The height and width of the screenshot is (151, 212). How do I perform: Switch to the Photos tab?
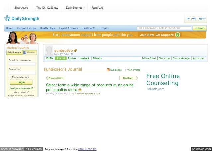tap(72, 58)
